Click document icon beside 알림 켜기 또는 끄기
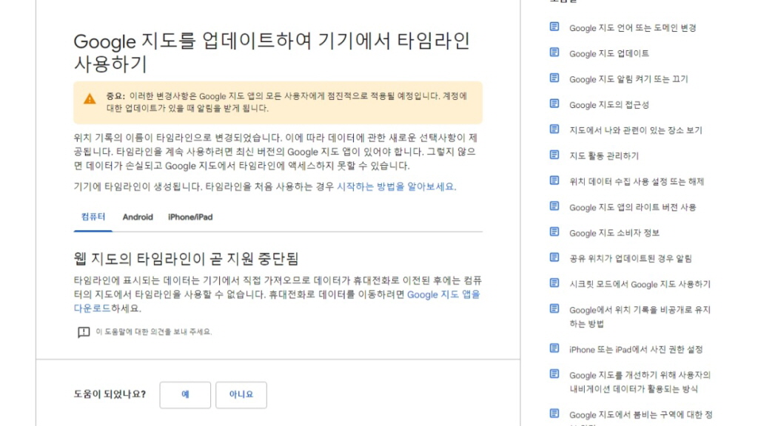Viewport: 758px width, 426px height. pos(554,78)
